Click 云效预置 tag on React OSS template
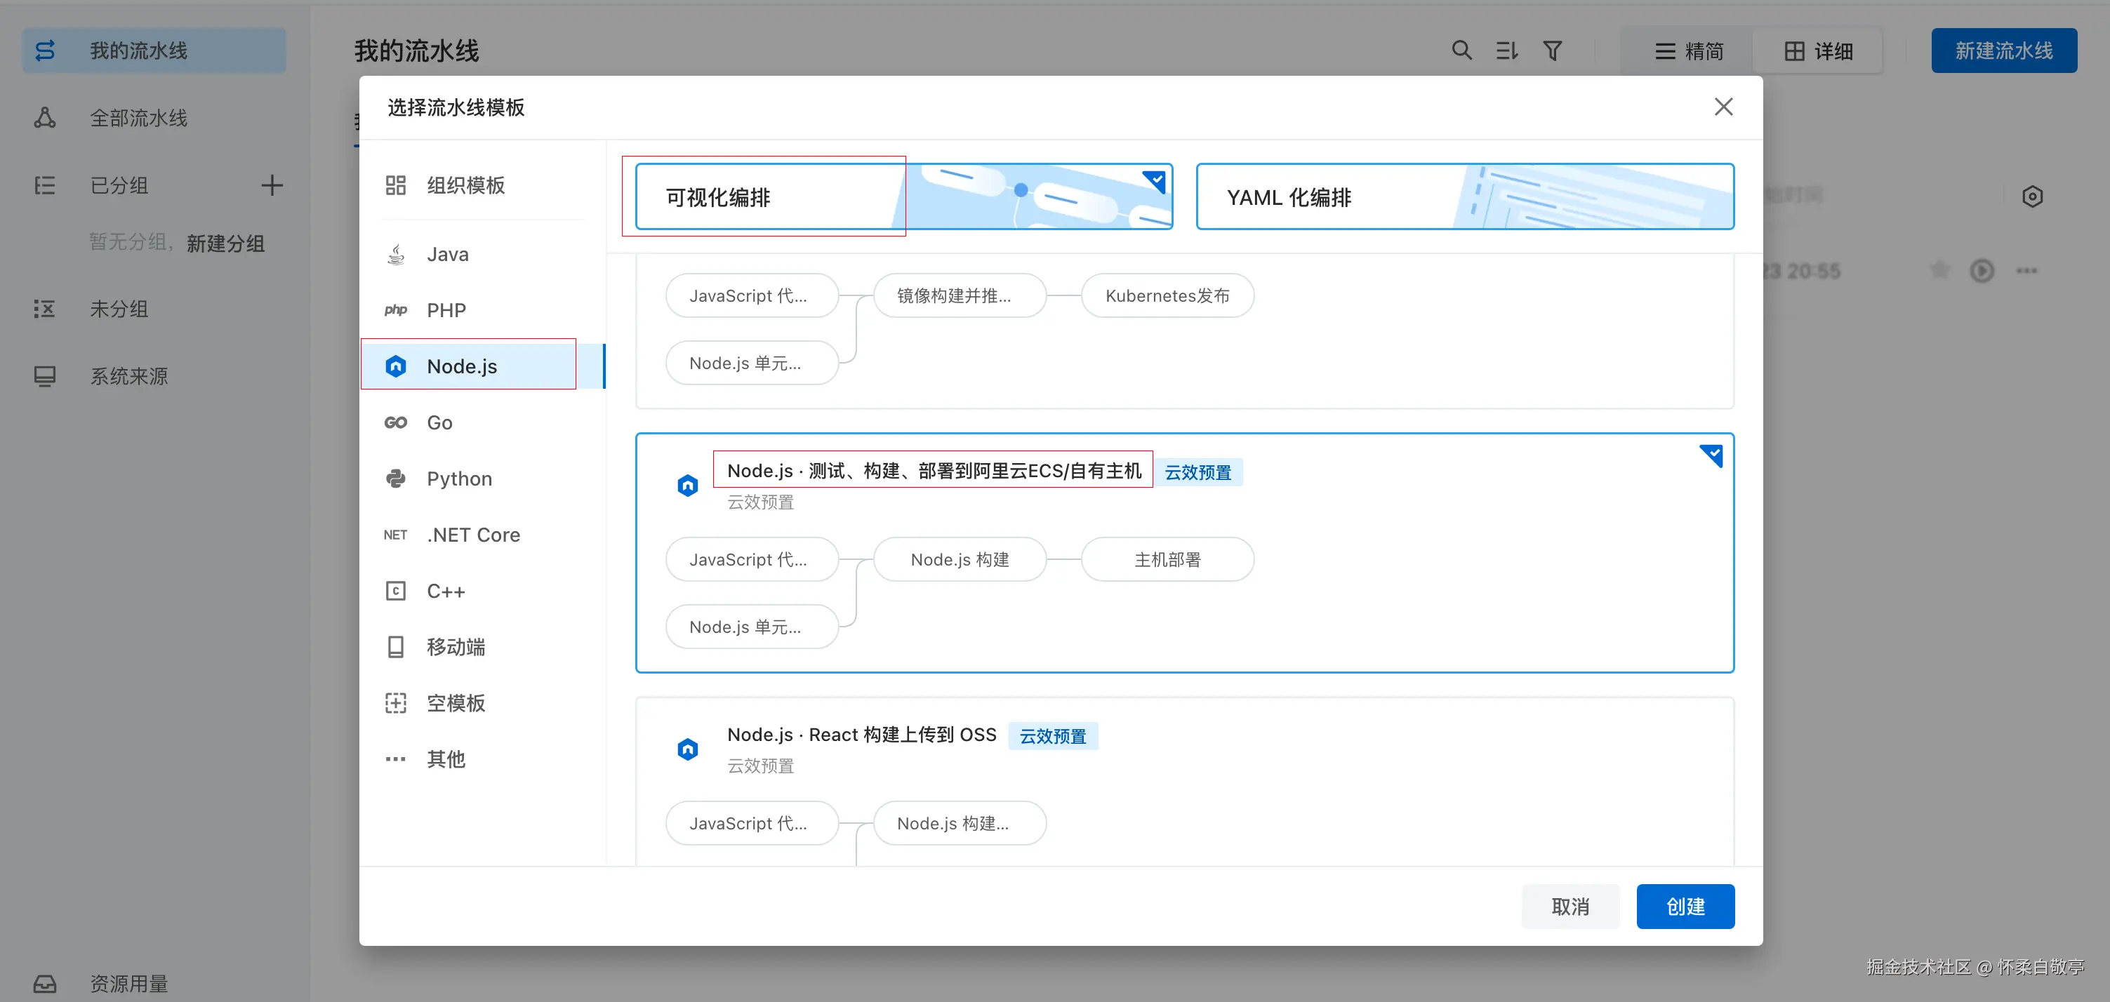 pos(1054,736)
